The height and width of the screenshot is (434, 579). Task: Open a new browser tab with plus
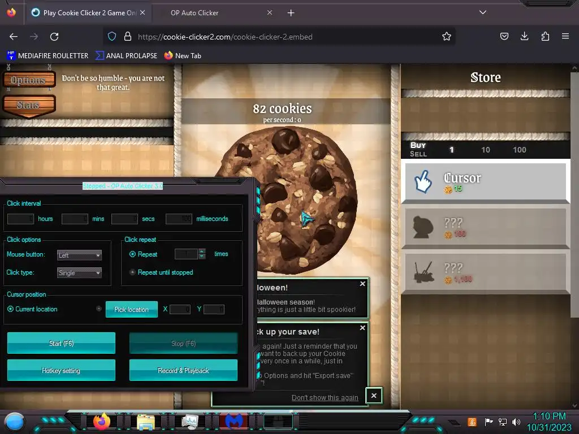click(291, 13)
